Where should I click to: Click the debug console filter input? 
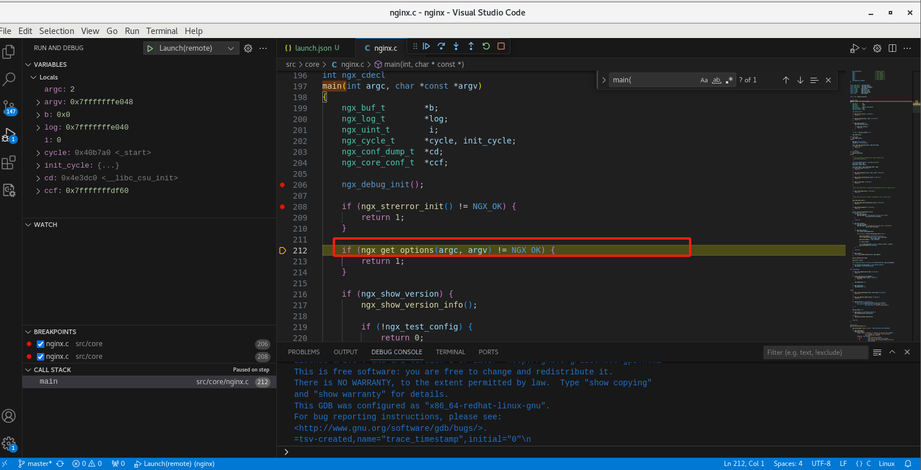click(816, 352)
